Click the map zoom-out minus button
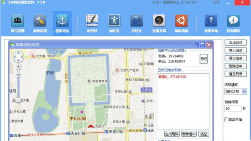 (18, 100)
